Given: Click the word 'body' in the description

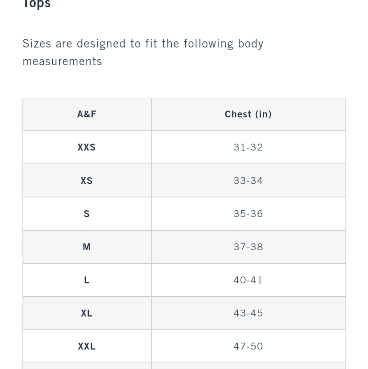Looking at the screenshot, I should [x=251, y=44].
